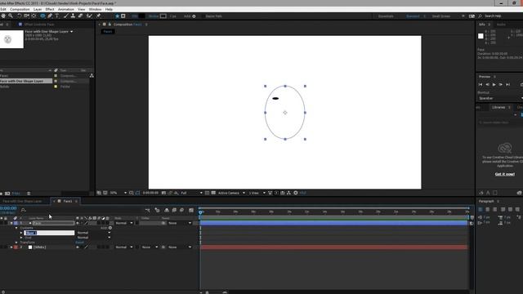Select the Roto Brush tool
The height and width of the screenshot is (294, 523).
pyautogui.click(x=89, y=16)
